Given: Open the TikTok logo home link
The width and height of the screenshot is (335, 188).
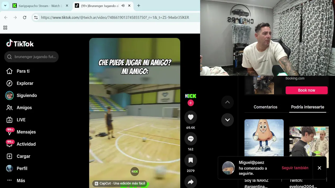Looking at the screenshot, I should coord(20,44).
